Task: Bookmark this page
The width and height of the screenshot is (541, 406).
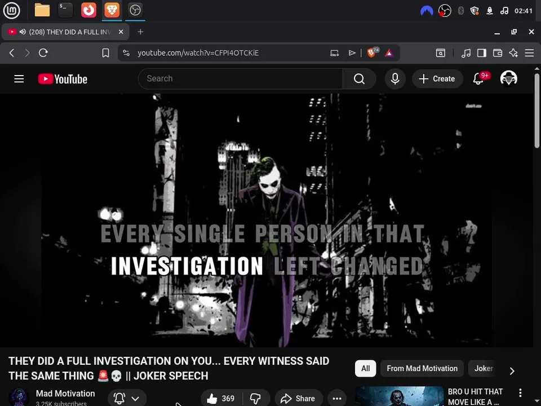Action: (105, 53)
